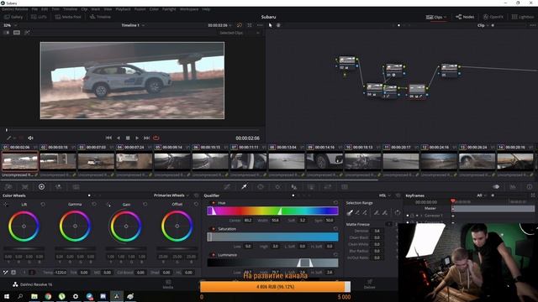Switch to the Deliver page tab

(370, 284)
